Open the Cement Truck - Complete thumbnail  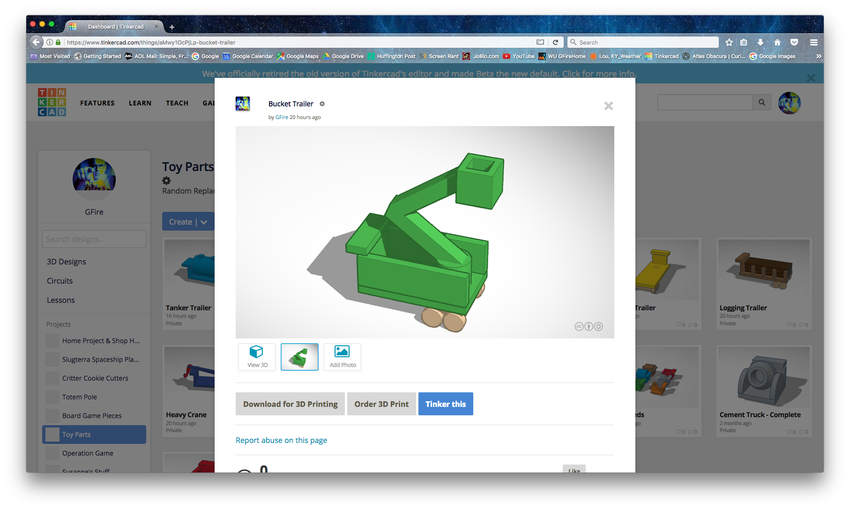(x=764, y=377)
